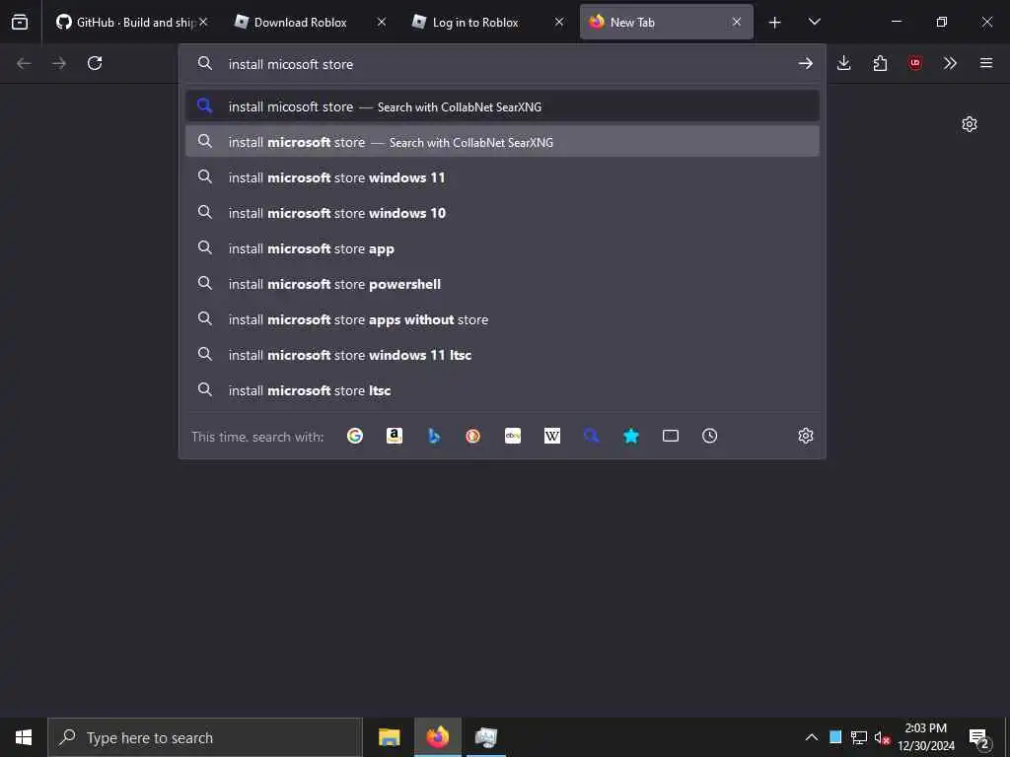Choose 'install microsoft store apps without store' suggestion
The width and height of the screenshot is (1010, 757).
point(502,318)
